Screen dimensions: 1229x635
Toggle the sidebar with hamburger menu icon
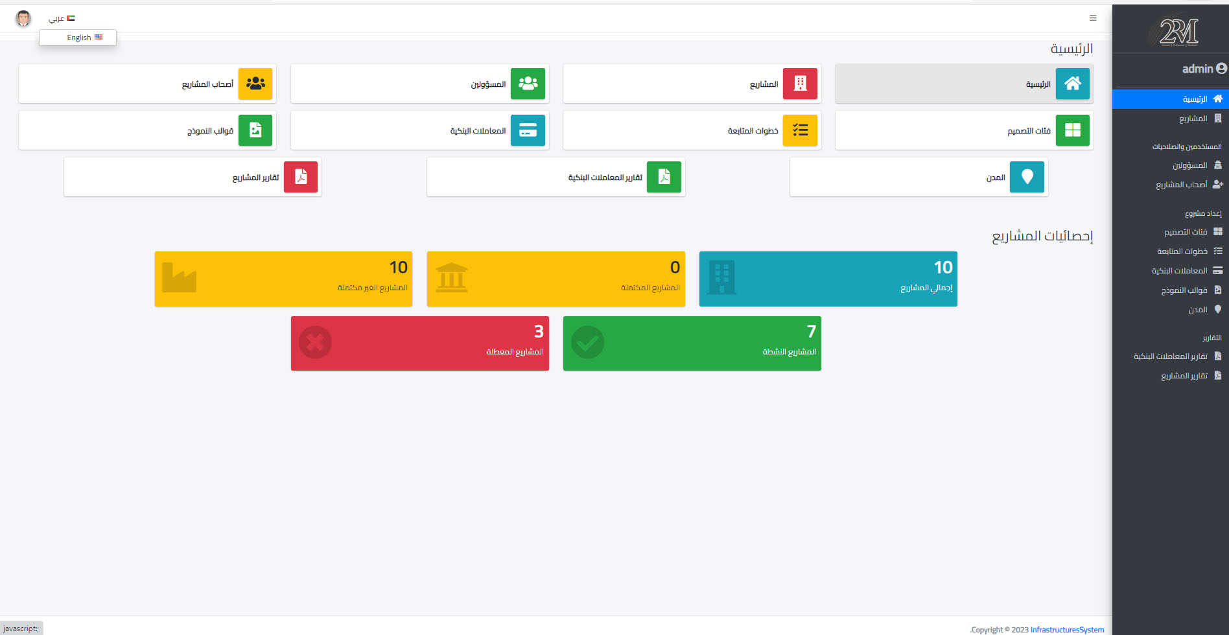click(x=1093, y=18)
